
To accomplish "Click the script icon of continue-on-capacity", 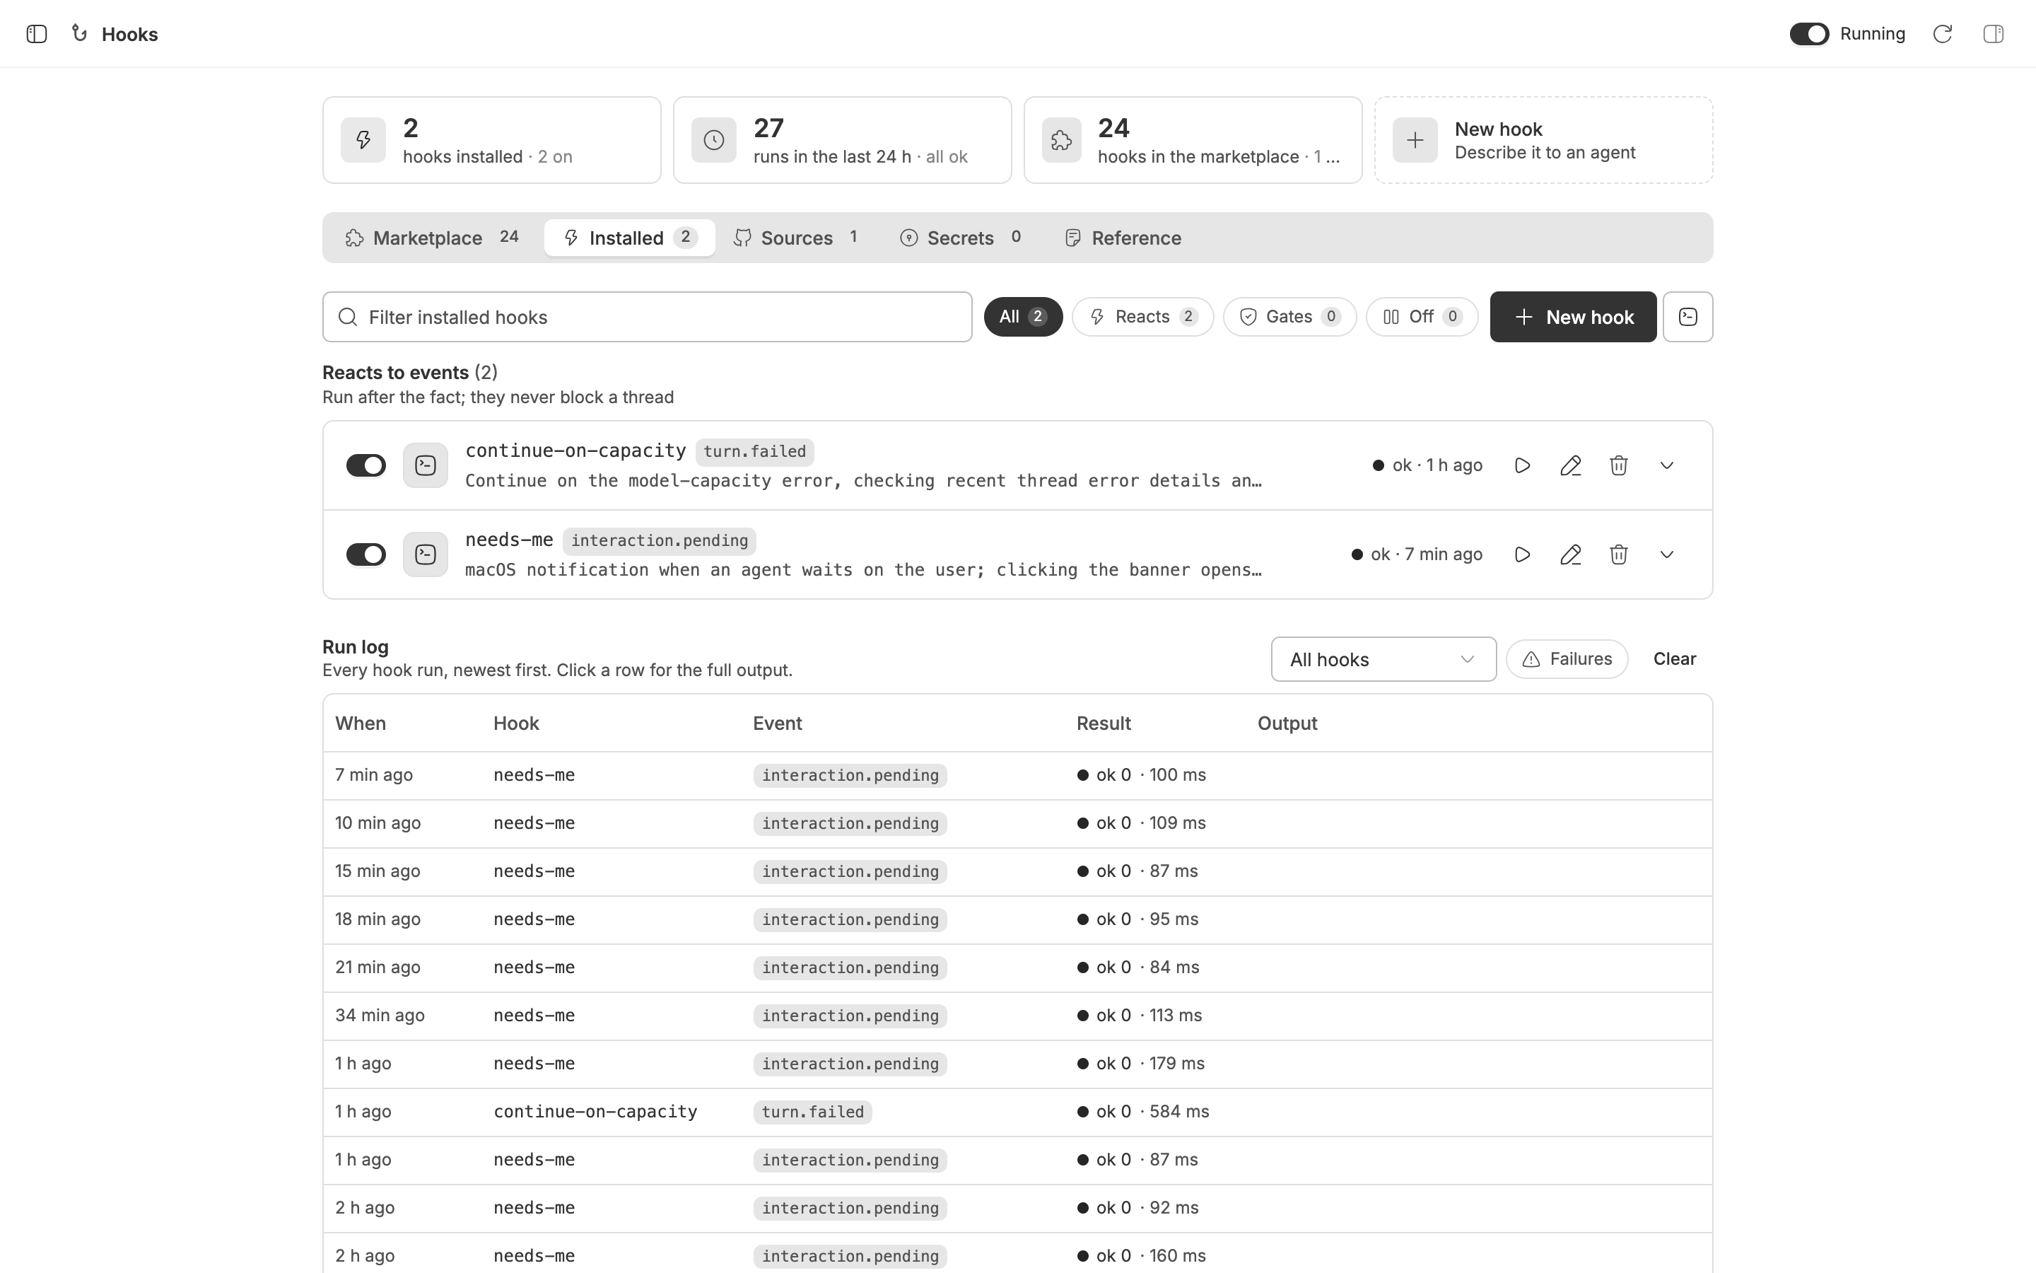I will click(425, 465).
